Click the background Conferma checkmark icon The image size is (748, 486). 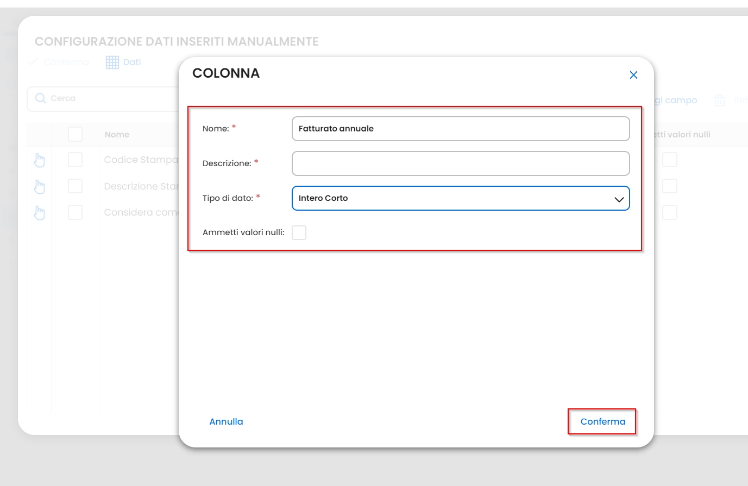[x=33, y=62]
